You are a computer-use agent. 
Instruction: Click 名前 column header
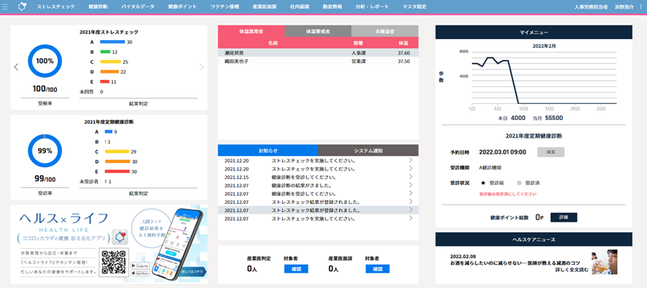click(x=273, y=43)
